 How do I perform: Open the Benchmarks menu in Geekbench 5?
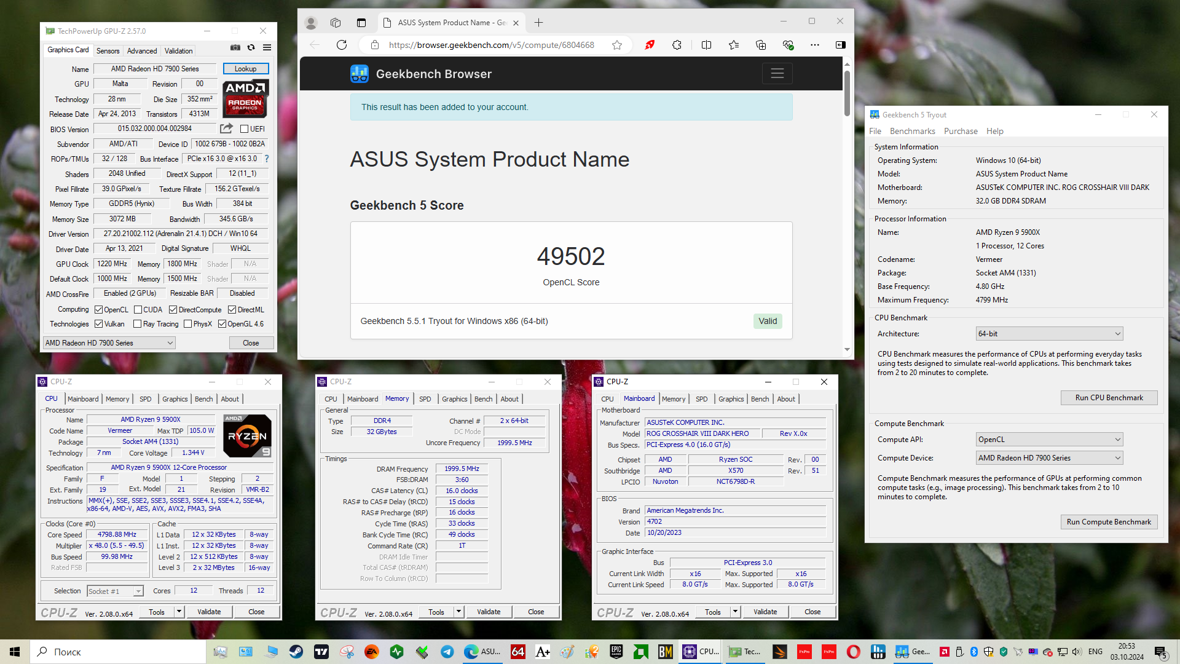pos(912,132)
